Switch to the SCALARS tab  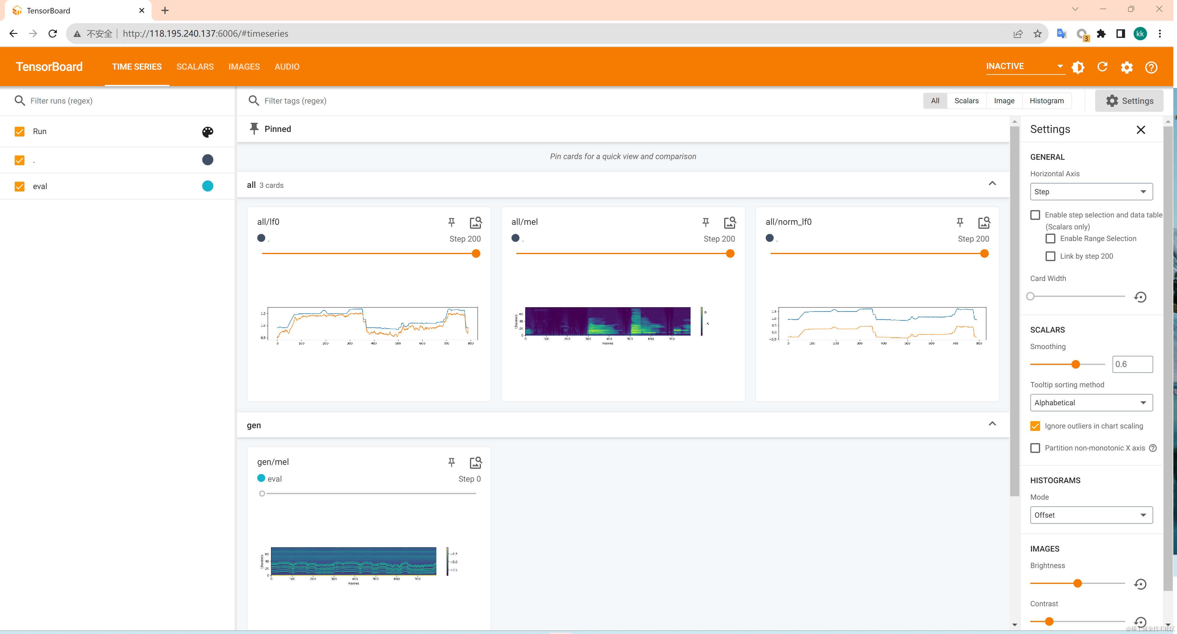(195, 67)
